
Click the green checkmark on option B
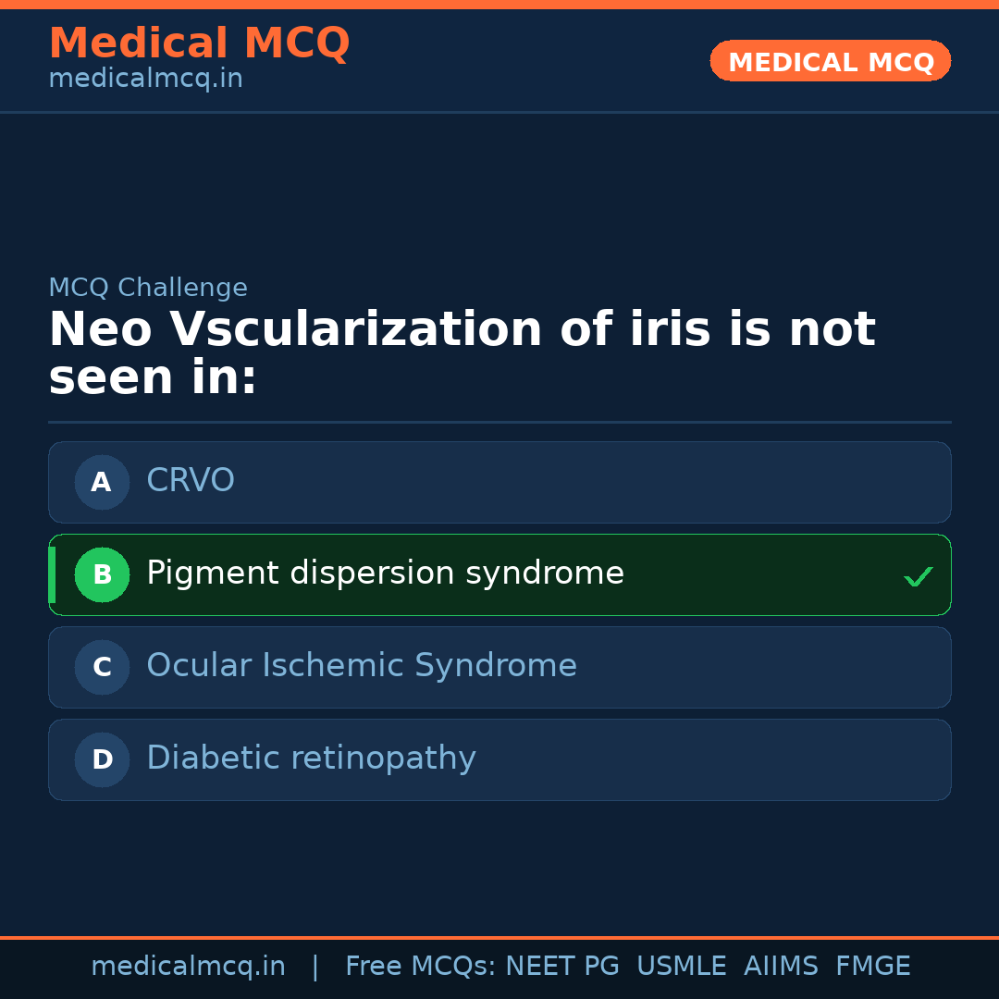point(918,576)
